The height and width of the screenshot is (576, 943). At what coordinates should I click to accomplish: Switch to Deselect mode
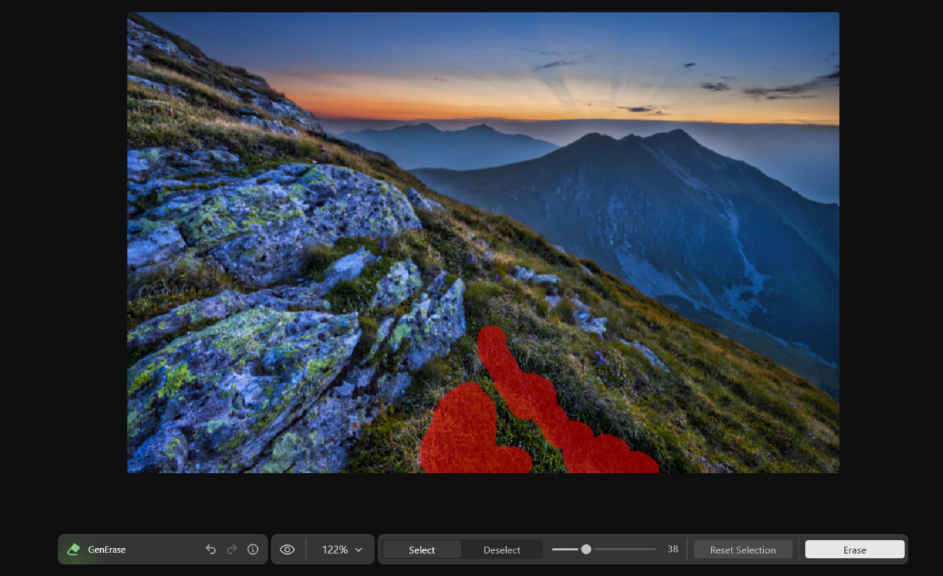click(502, 549)
